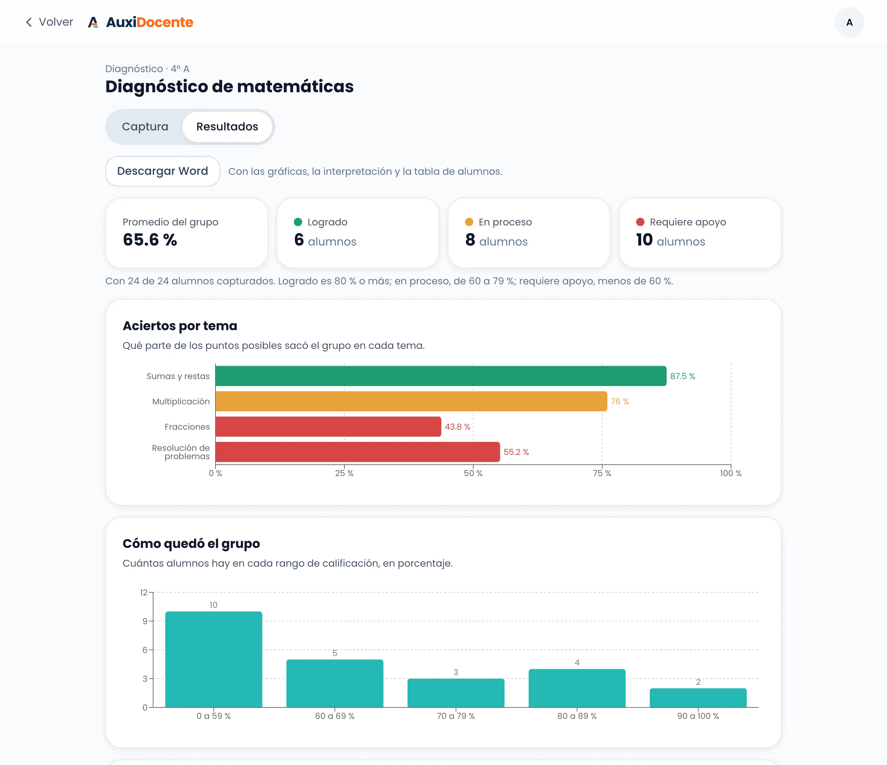
Task: Click the Diagnóstico · 4° A breadcrumb
Action: [x=147, y=69]
